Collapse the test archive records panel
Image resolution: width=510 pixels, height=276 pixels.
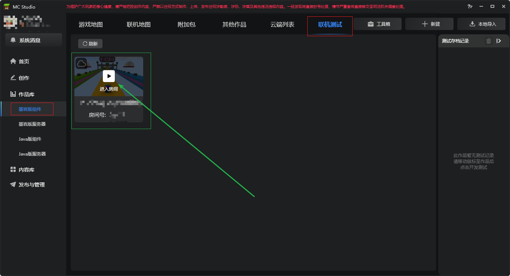(499, 41)
